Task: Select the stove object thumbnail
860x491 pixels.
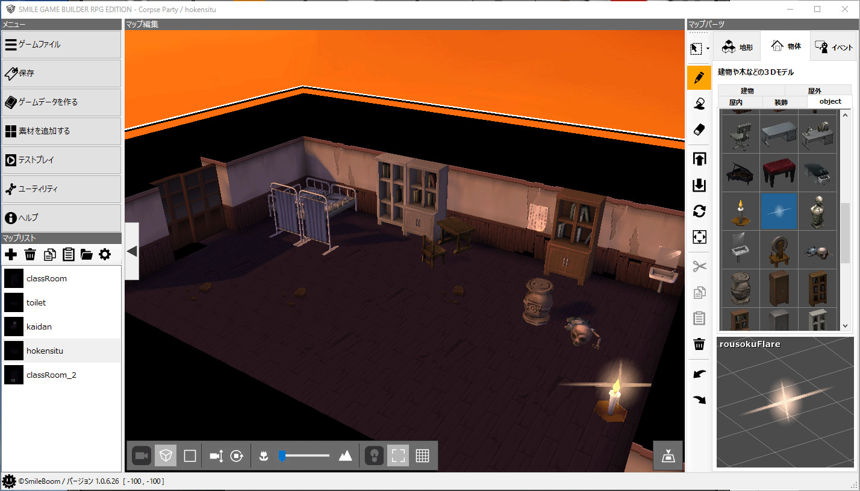Action: [741, 289]
